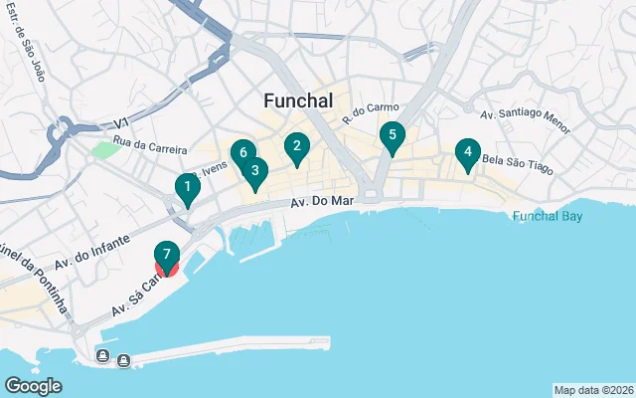The height and width of the screenshot is (398, 636).
Task: Select map pin number 3
Action: click(255, 172)
